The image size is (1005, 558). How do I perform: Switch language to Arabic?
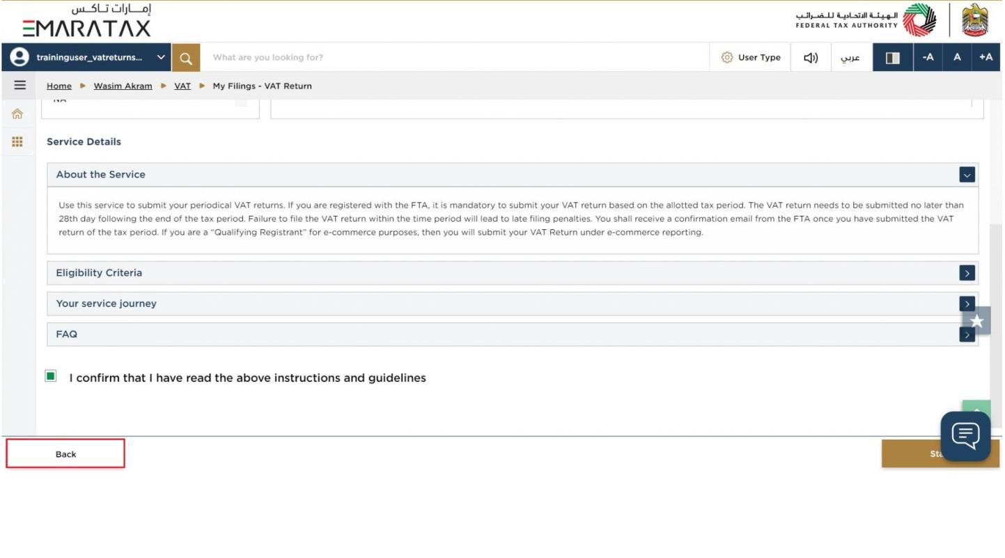point(851,58)
